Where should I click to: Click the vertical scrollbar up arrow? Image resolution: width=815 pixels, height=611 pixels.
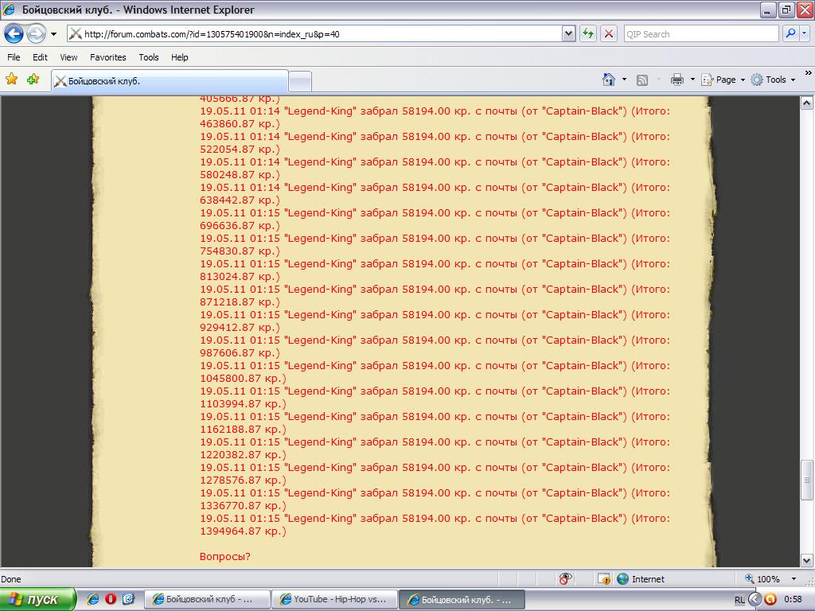[x=807, y=103]
